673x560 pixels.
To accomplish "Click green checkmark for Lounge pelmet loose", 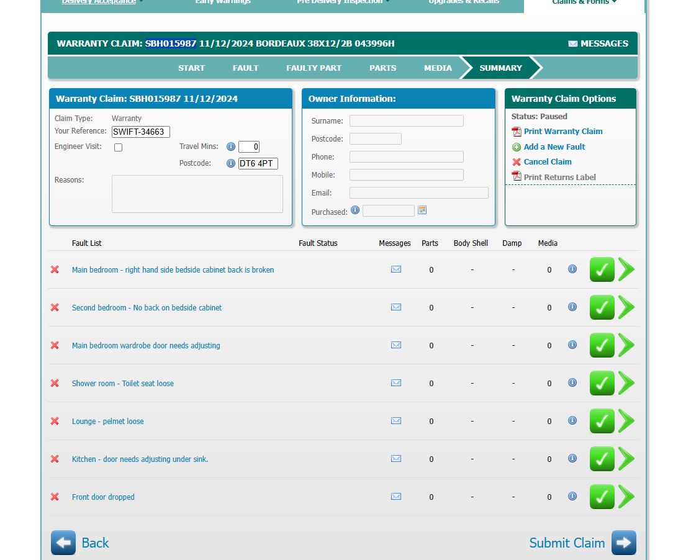I will (602, 421).
